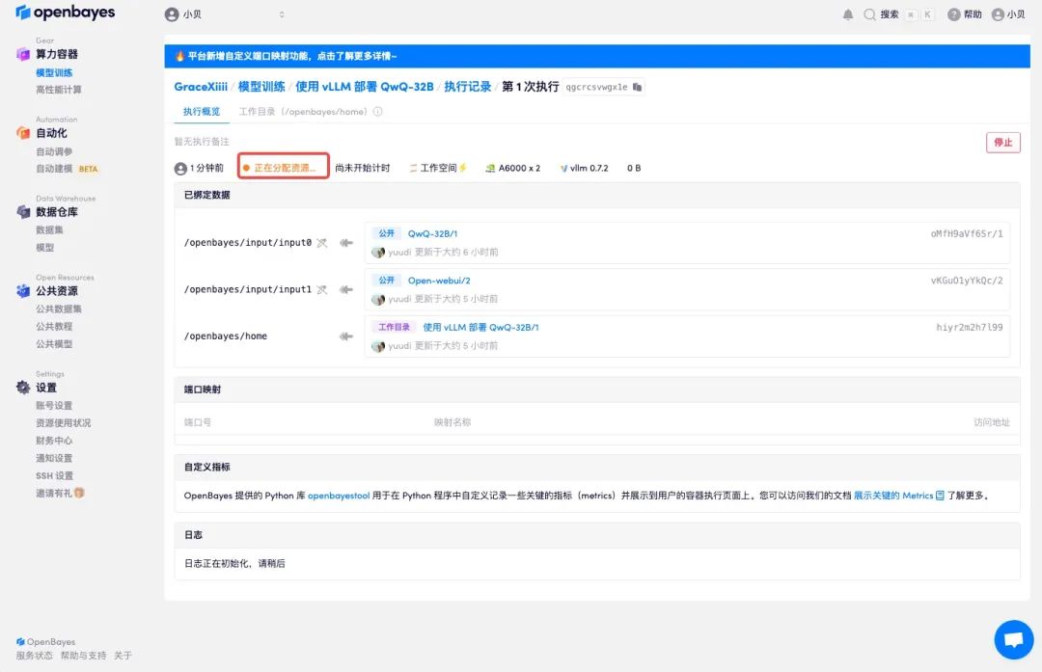Screen dimensions: 1042x672
Task: Open 数据集 in the sidebar
Action: pos(49,229)
